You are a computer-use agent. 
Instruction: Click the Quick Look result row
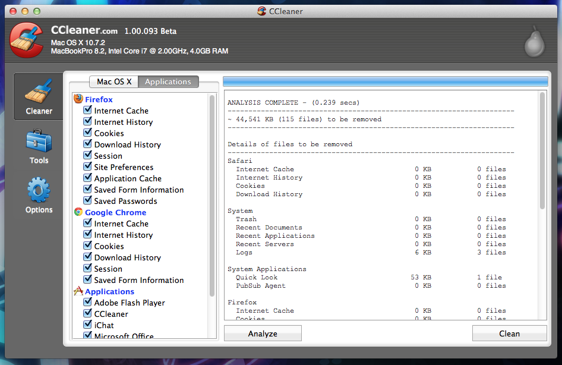(x=371, y=277)
